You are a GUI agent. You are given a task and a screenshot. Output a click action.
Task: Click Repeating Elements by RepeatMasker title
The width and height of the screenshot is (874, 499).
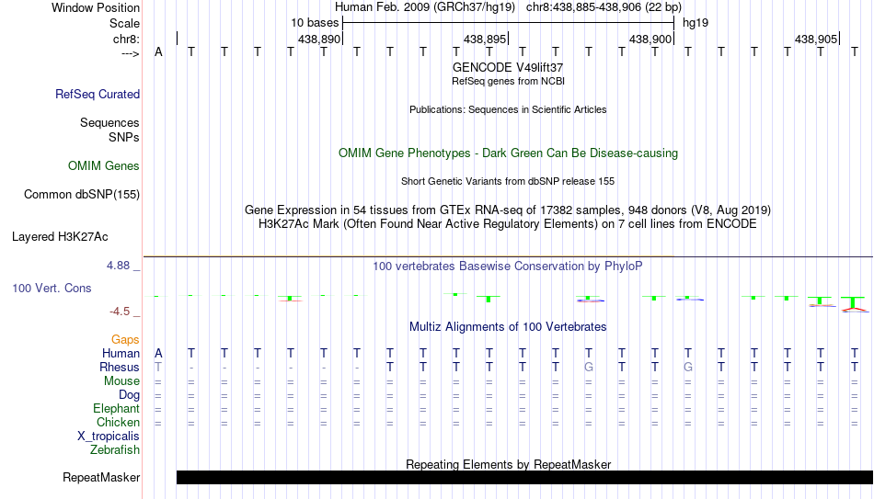click(508, 464)
